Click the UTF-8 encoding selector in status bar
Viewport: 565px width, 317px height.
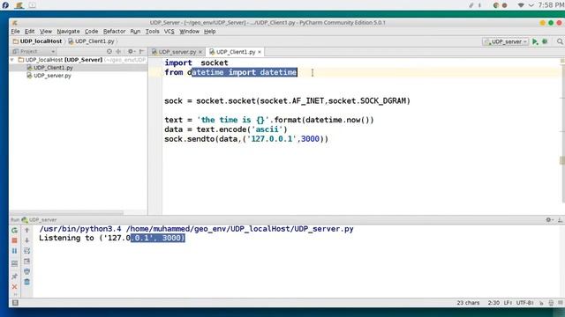(524, 303)
